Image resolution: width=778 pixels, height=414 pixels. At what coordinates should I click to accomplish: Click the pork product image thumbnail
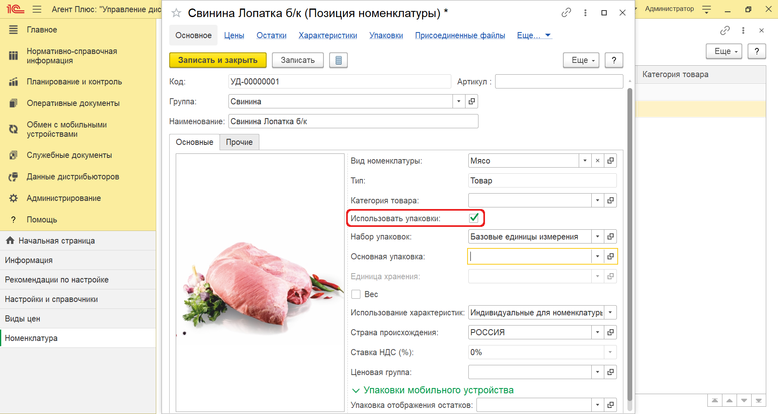point(260,282)
